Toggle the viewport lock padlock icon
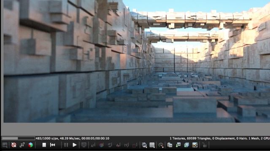Screen dimensions: 270x151 pyautogui.click(x=204, y=145)
